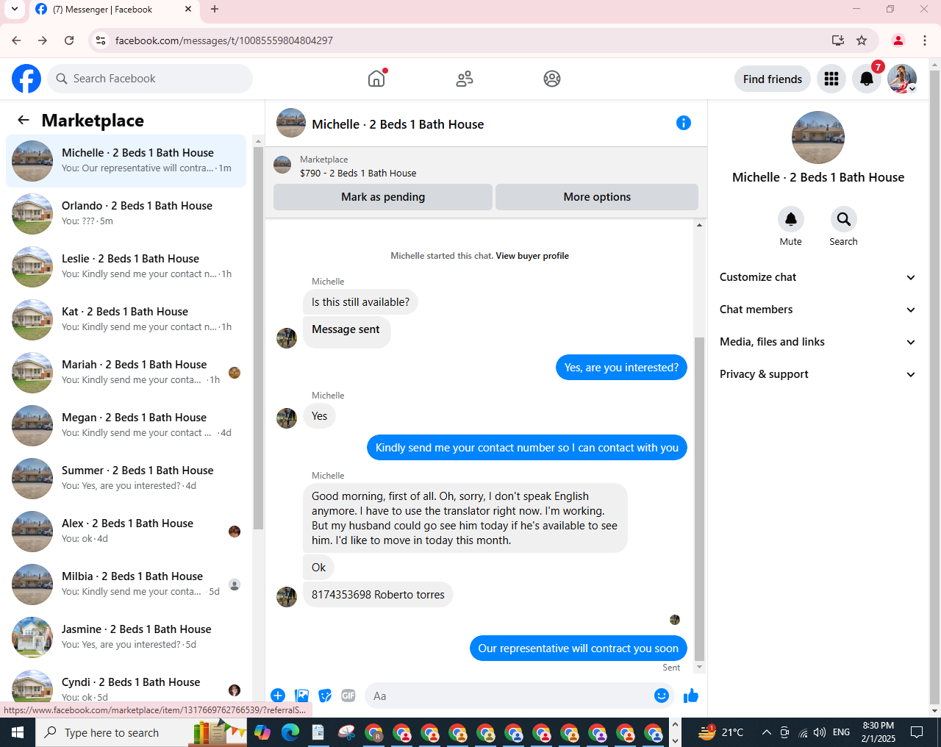This screenshot has width=941, height=747.
Task: Click the volume icon in system tray
Action: pos(820,732)
